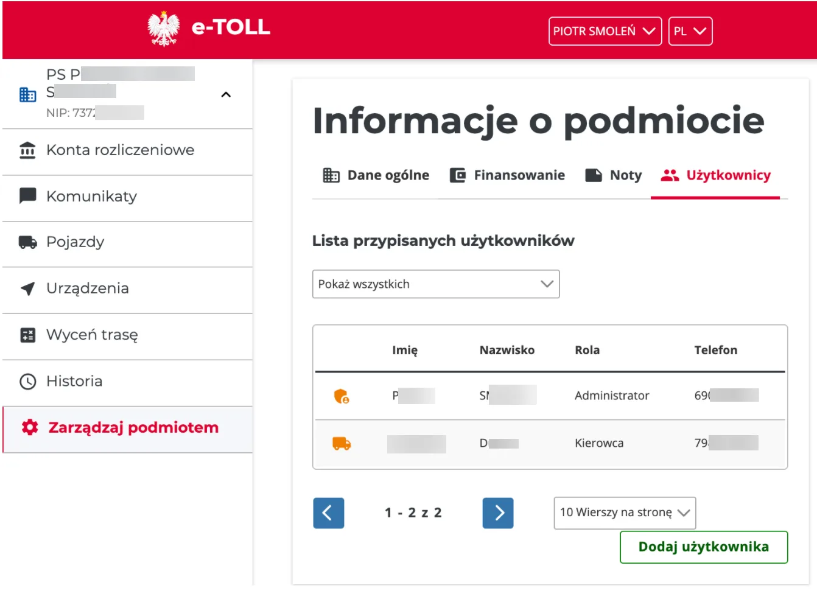Image resolution: width=817 pixels, height=591 pixels.
Task: Open the 10 Wierszy na stronę dropdown
Action: coord(625,512)
